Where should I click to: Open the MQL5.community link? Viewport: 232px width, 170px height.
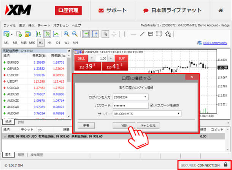(x=215, y=43)
